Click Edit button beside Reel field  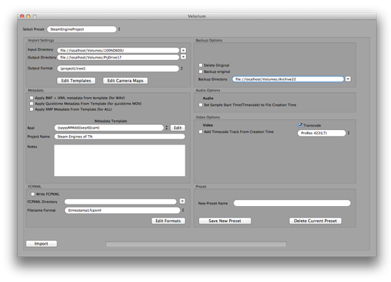tap(177, 128)
